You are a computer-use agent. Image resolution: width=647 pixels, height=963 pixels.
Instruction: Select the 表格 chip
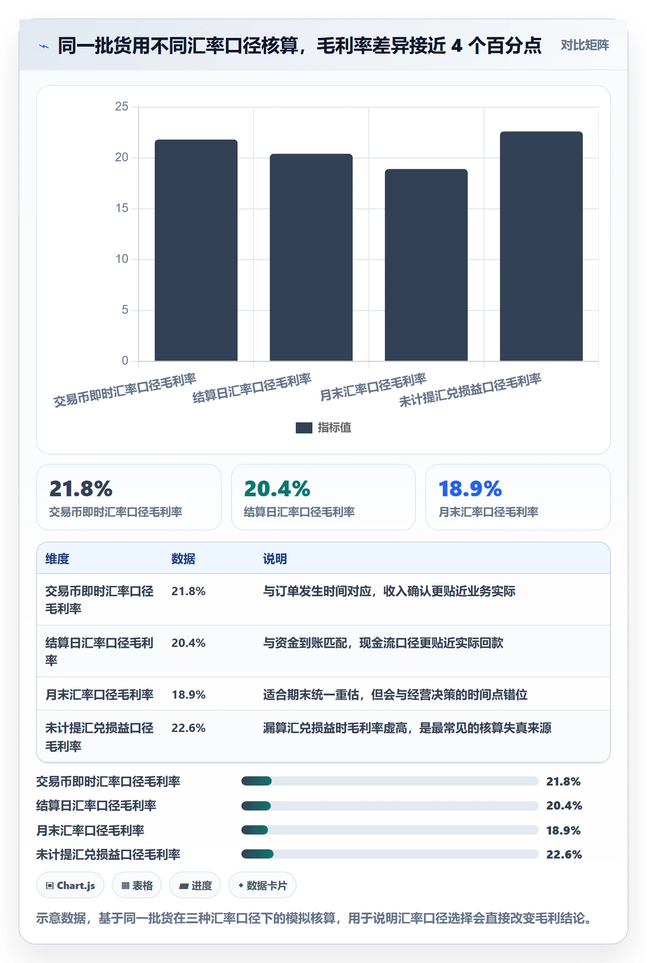click(x=137, y=885)
